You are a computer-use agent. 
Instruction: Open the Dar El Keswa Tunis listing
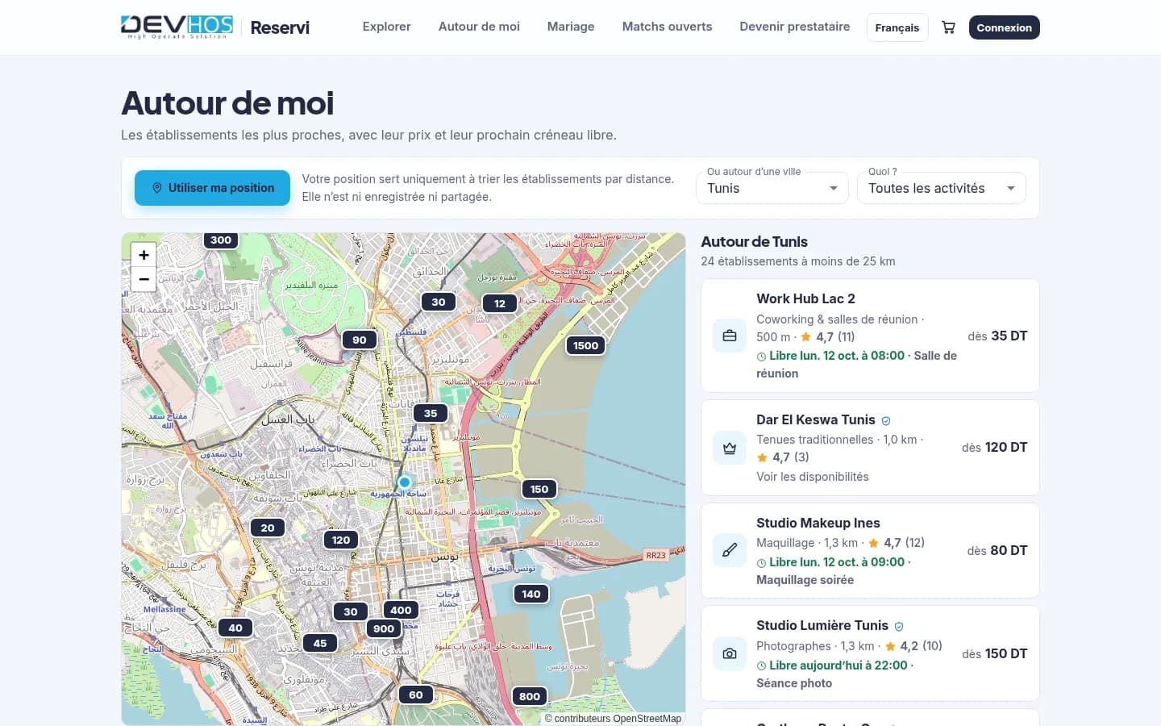coord(870,448)
